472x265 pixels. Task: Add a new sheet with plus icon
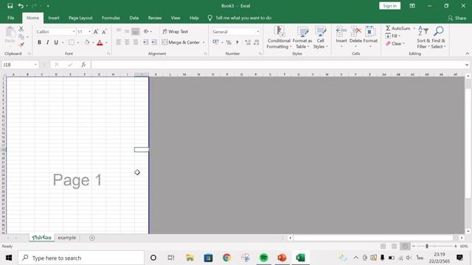coord(92,238)
